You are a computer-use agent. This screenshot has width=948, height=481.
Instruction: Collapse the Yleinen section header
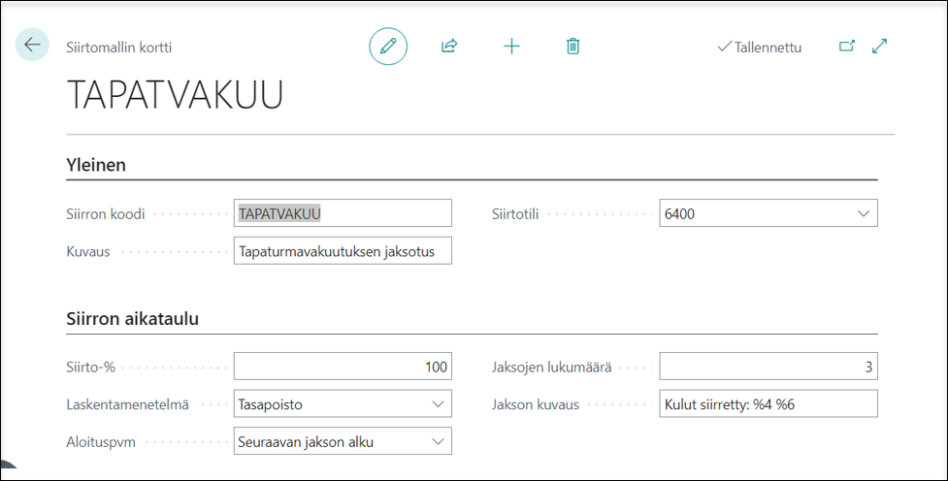[x=96, y=165]
